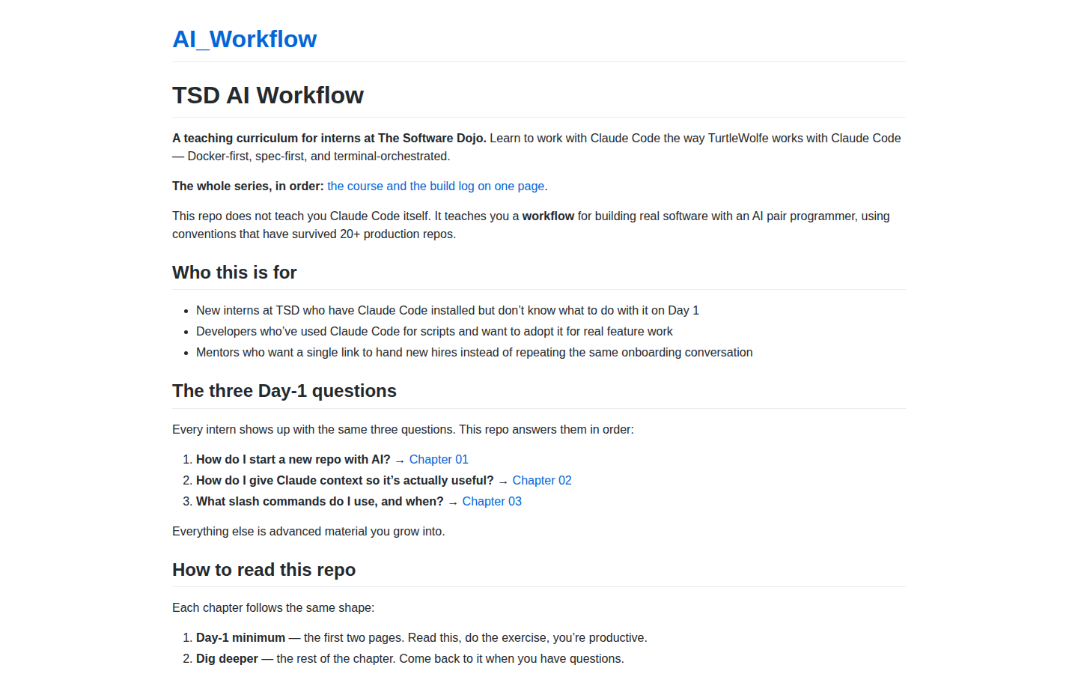This screenshot has width=1078, height=674.
Task: Click the 'Dig deeper' list item
Action: (410, 658)
